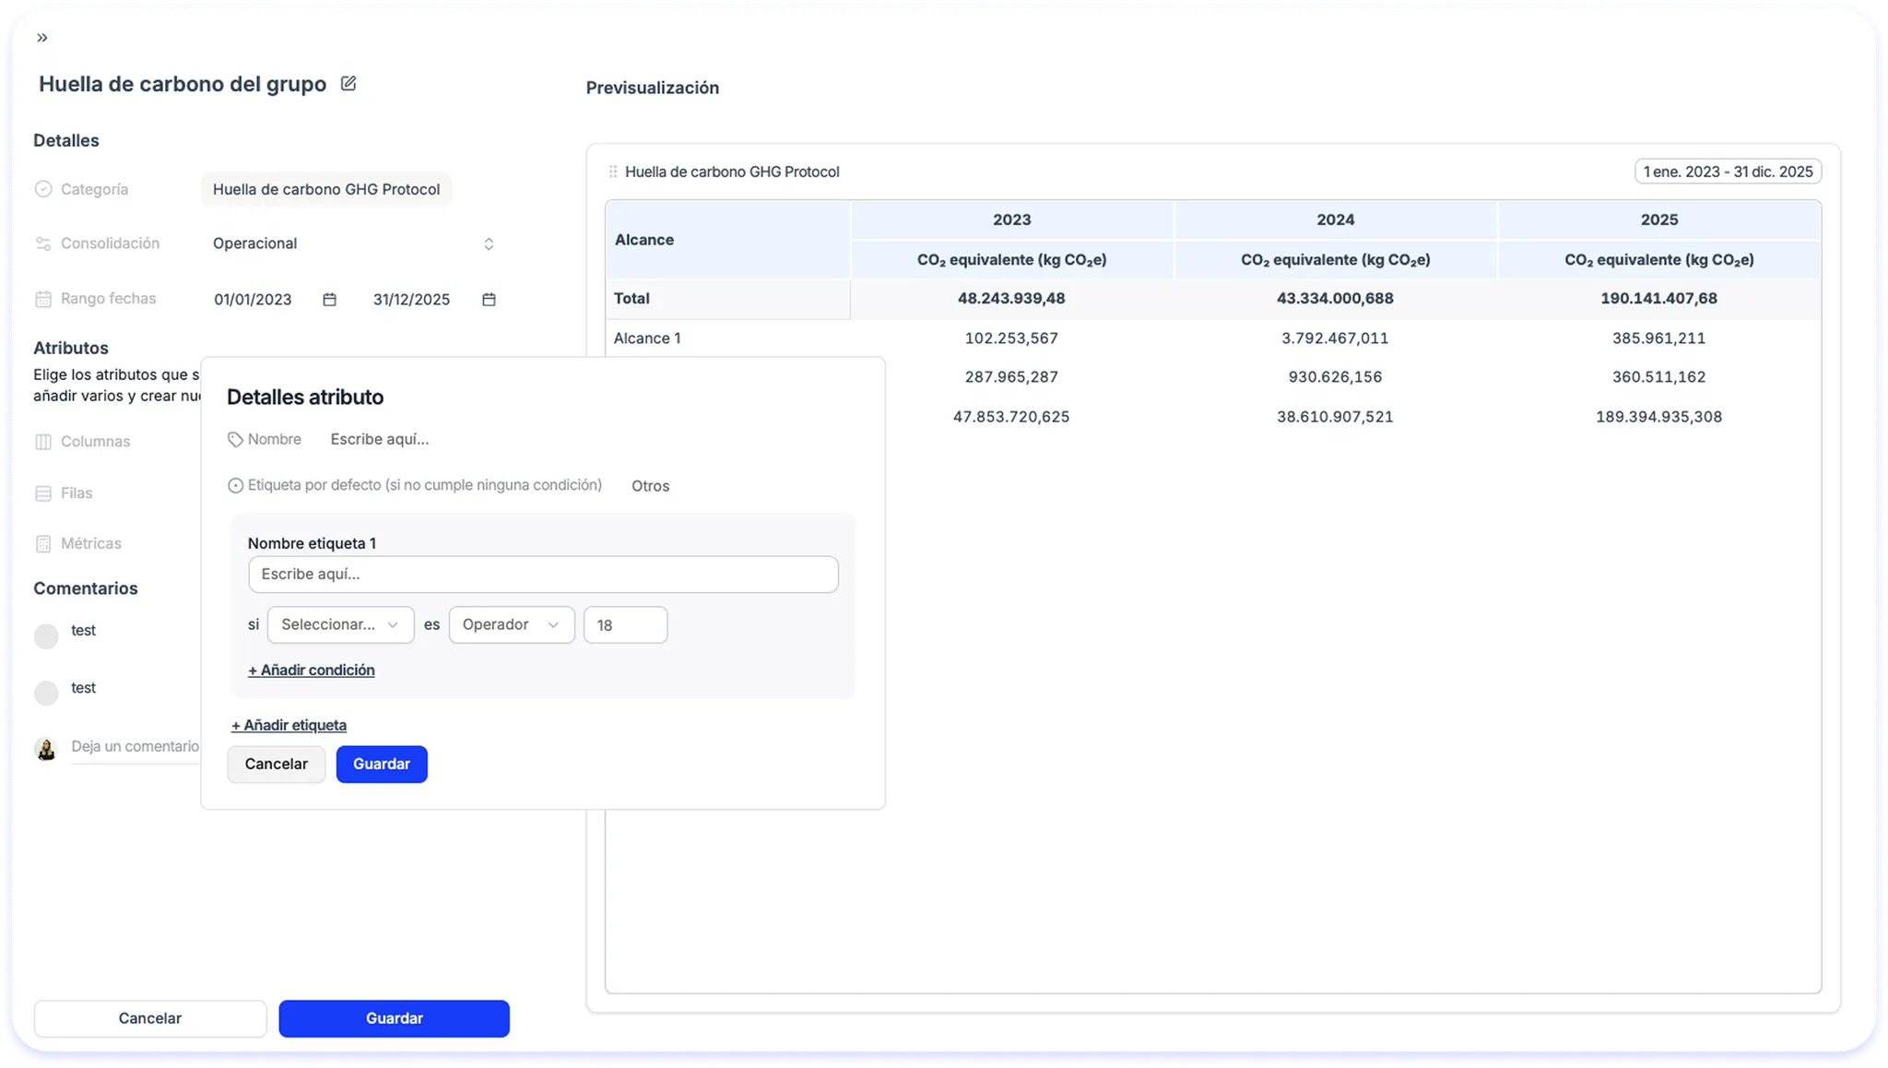Select the Huella de carbono GHG Protocol category chip

[326, 188]
